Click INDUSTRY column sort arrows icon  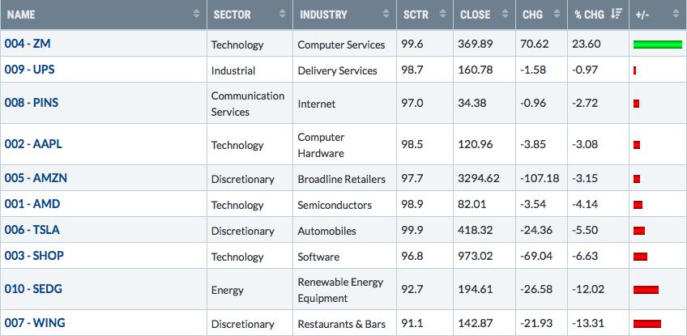[x=386, y=14]
